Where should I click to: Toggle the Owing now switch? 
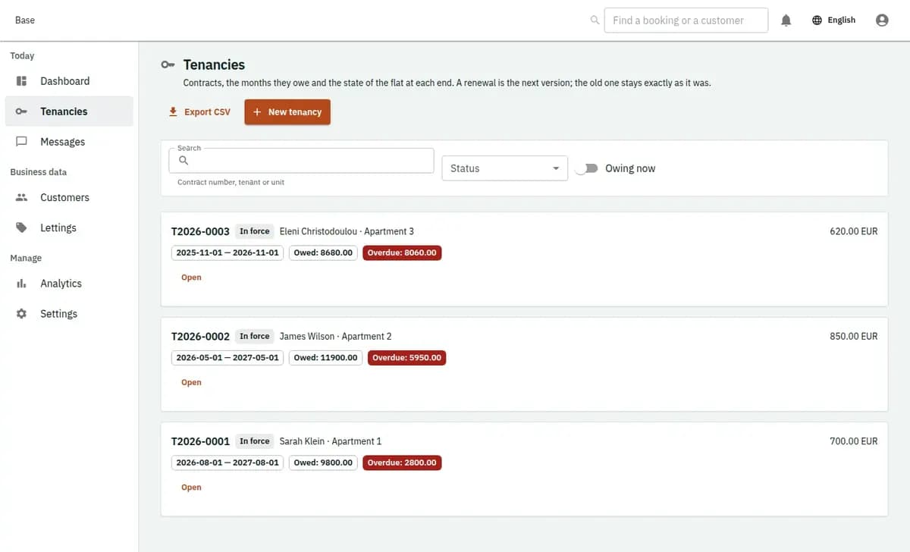point(586,168)
